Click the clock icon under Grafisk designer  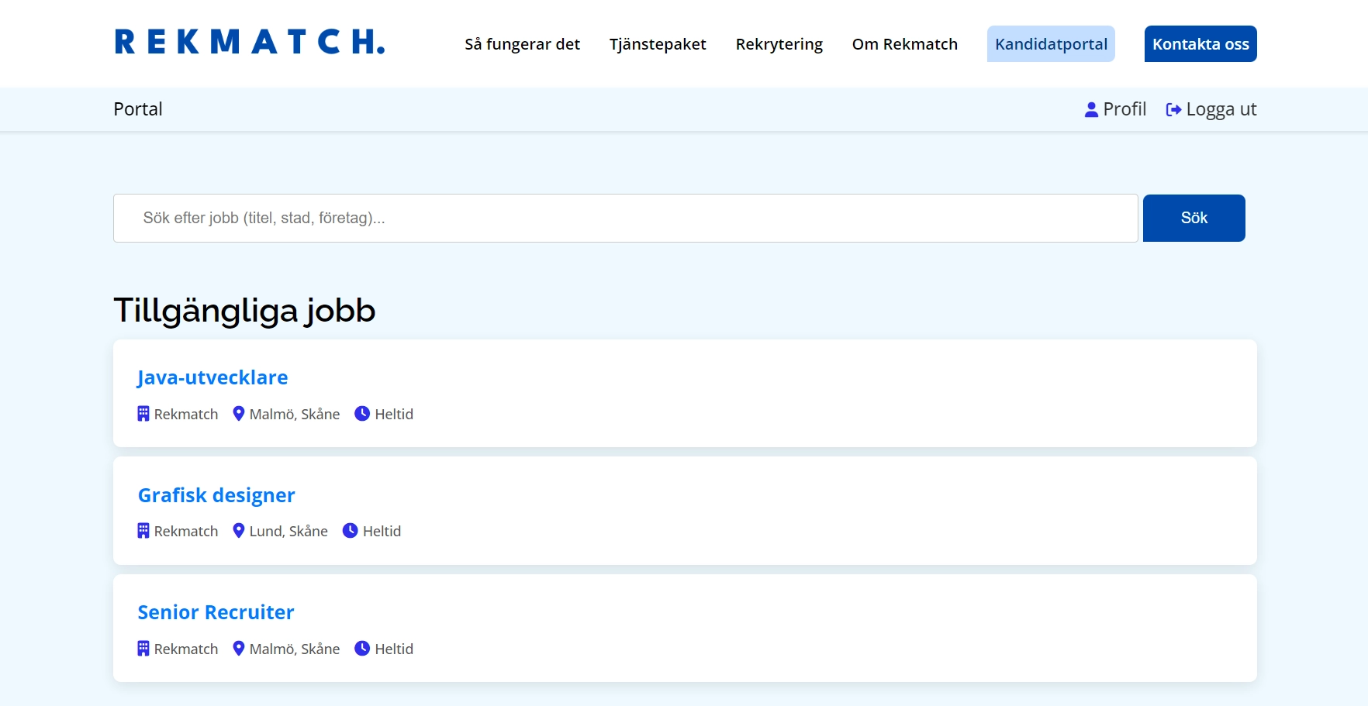(349, 531)
